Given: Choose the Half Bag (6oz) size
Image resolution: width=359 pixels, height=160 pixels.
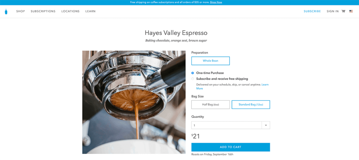Looking at the screenshot, I should coord(210,104).
